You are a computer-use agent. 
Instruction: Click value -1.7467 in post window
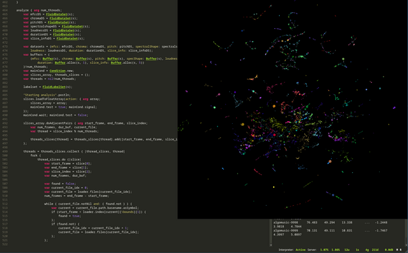click(381, 230)
